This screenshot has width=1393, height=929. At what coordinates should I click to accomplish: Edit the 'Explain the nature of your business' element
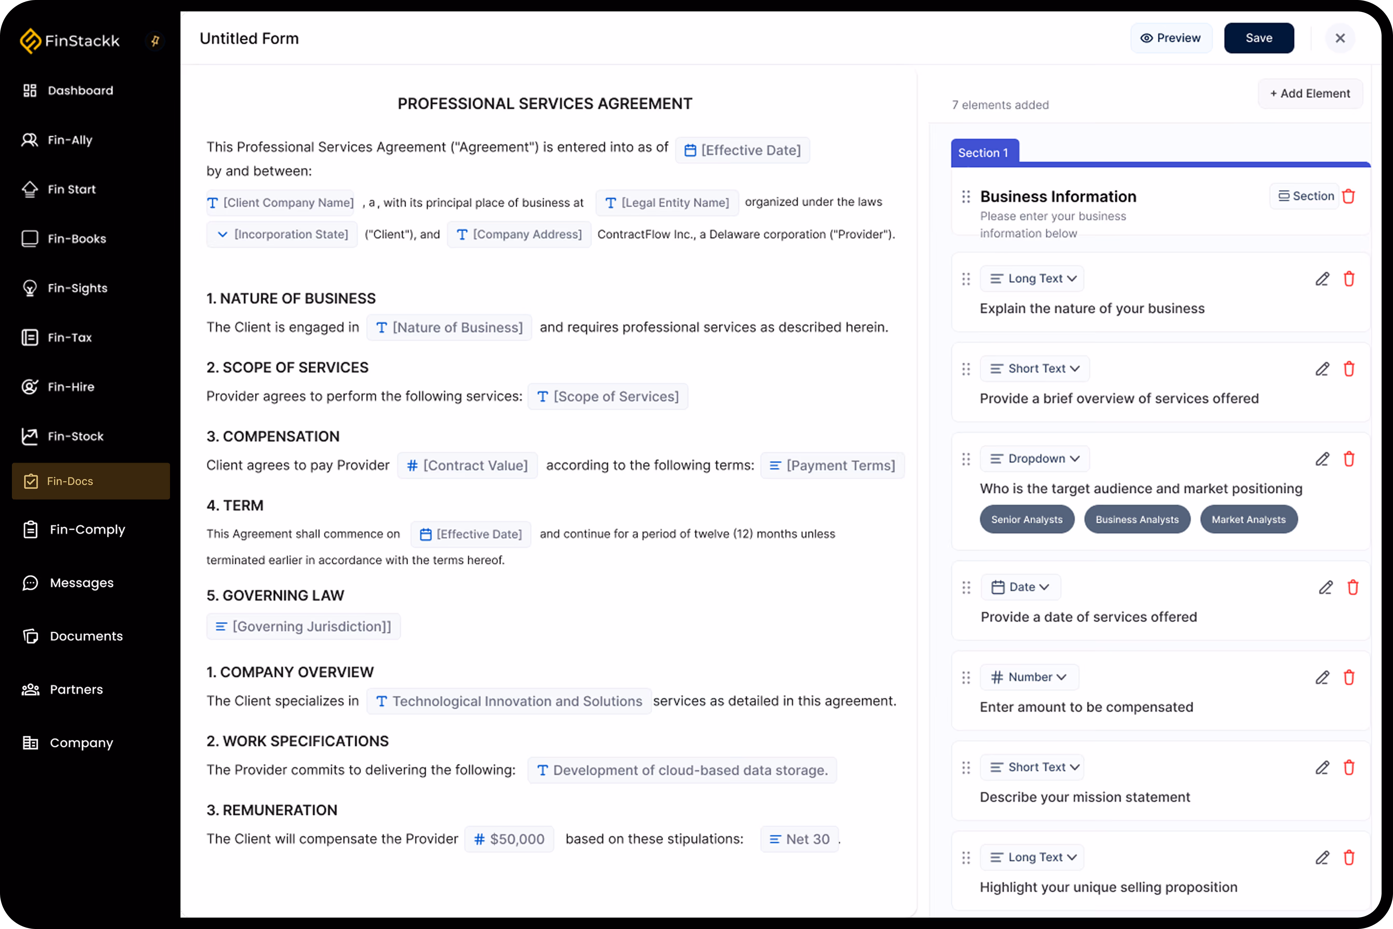[1322, 279]
